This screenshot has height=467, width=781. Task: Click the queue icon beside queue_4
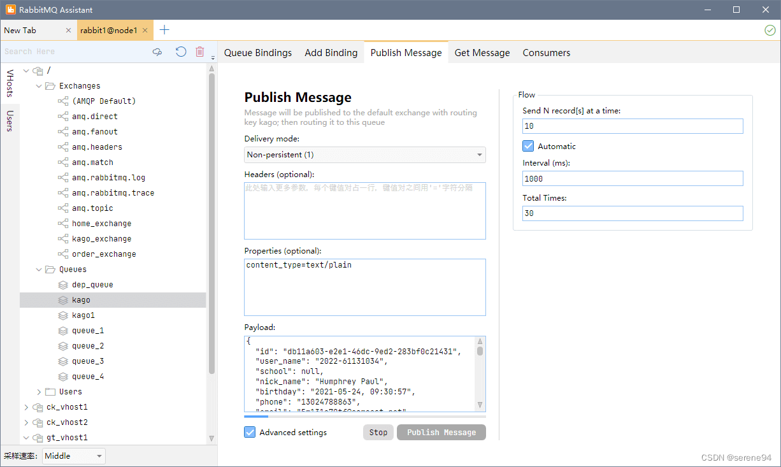pyautogui.click(x=63, y=377)
